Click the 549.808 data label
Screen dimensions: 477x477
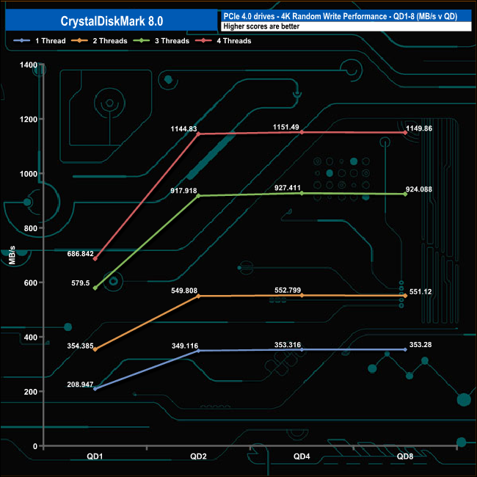click(x=184, y=291)
